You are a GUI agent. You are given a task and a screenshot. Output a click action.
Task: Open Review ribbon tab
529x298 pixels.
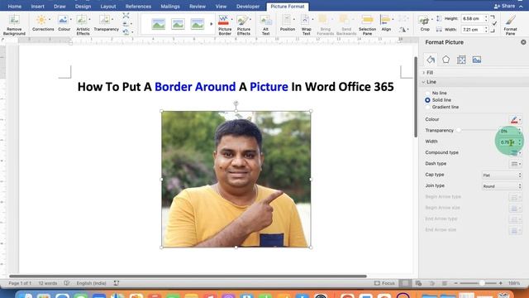pos(198,7)
